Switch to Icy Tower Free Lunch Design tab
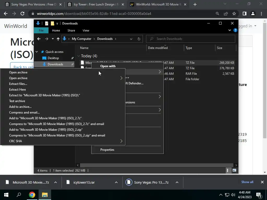 tap(96, 4)
